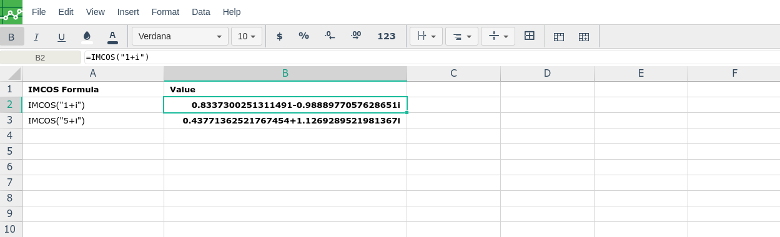
Task: Decrease decimal places
Action: pos(330,36)
